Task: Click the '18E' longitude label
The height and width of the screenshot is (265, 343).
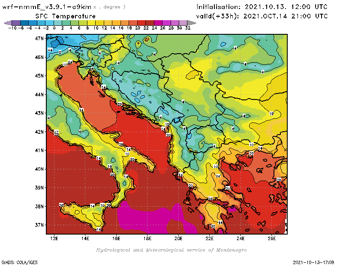Action: pyautogui.click(x=147, y=238)
